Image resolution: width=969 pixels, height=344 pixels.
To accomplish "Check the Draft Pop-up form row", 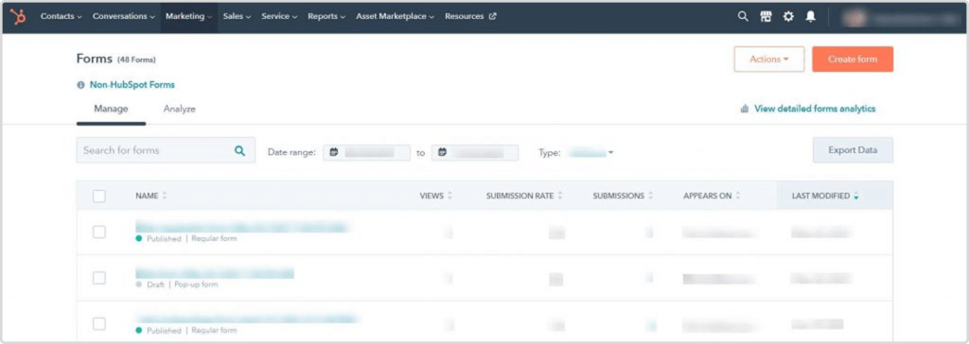I will coord(98,278).
